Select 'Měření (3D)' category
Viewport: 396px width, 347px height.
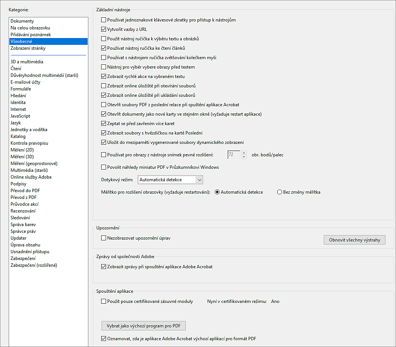(x=49, y=157)
